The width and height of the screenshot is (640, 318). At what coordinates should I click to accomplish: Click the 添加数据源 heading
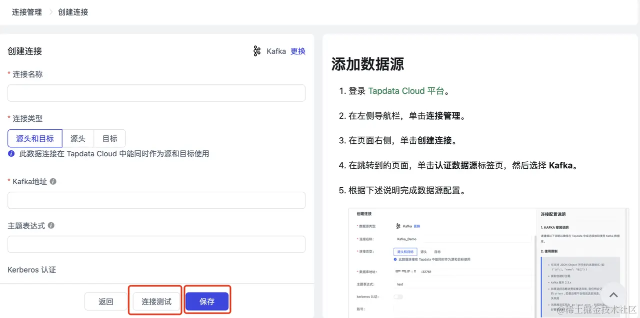pyautogui.click(x=367, y=64)
